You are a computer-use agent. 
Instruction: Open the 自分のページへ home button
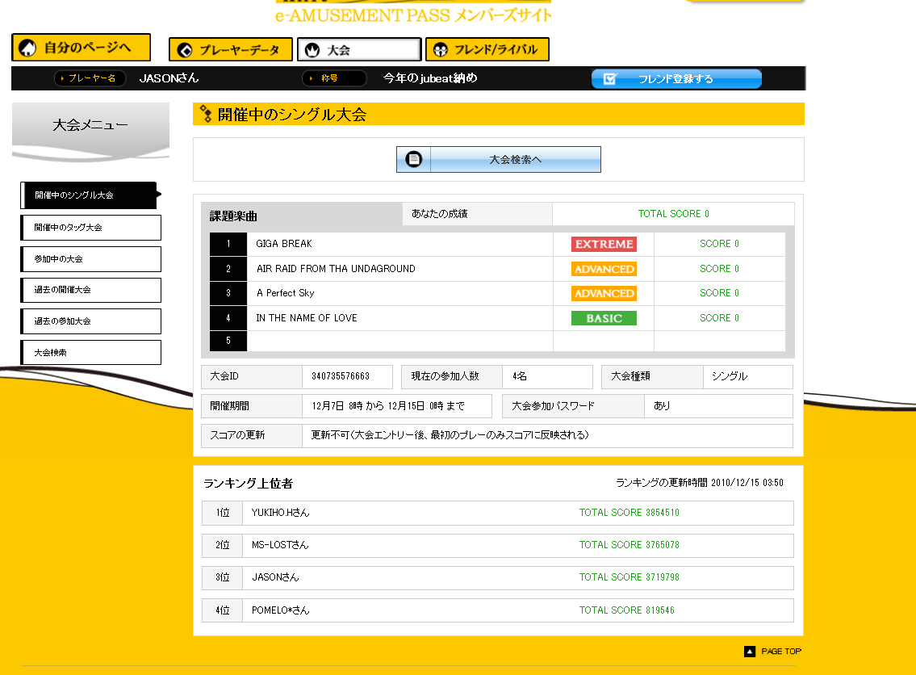[82, 48]
